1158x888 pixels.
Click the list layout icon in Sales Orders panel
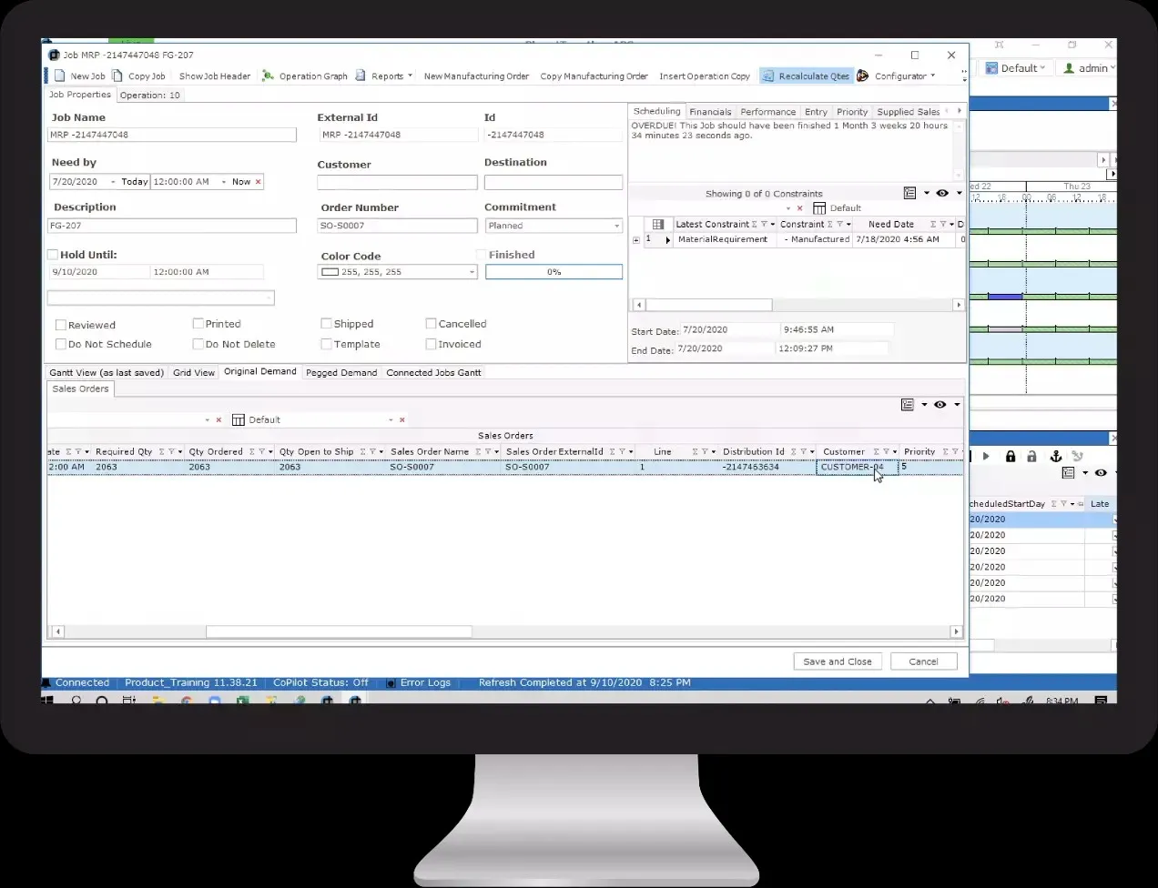coord(908,405)
